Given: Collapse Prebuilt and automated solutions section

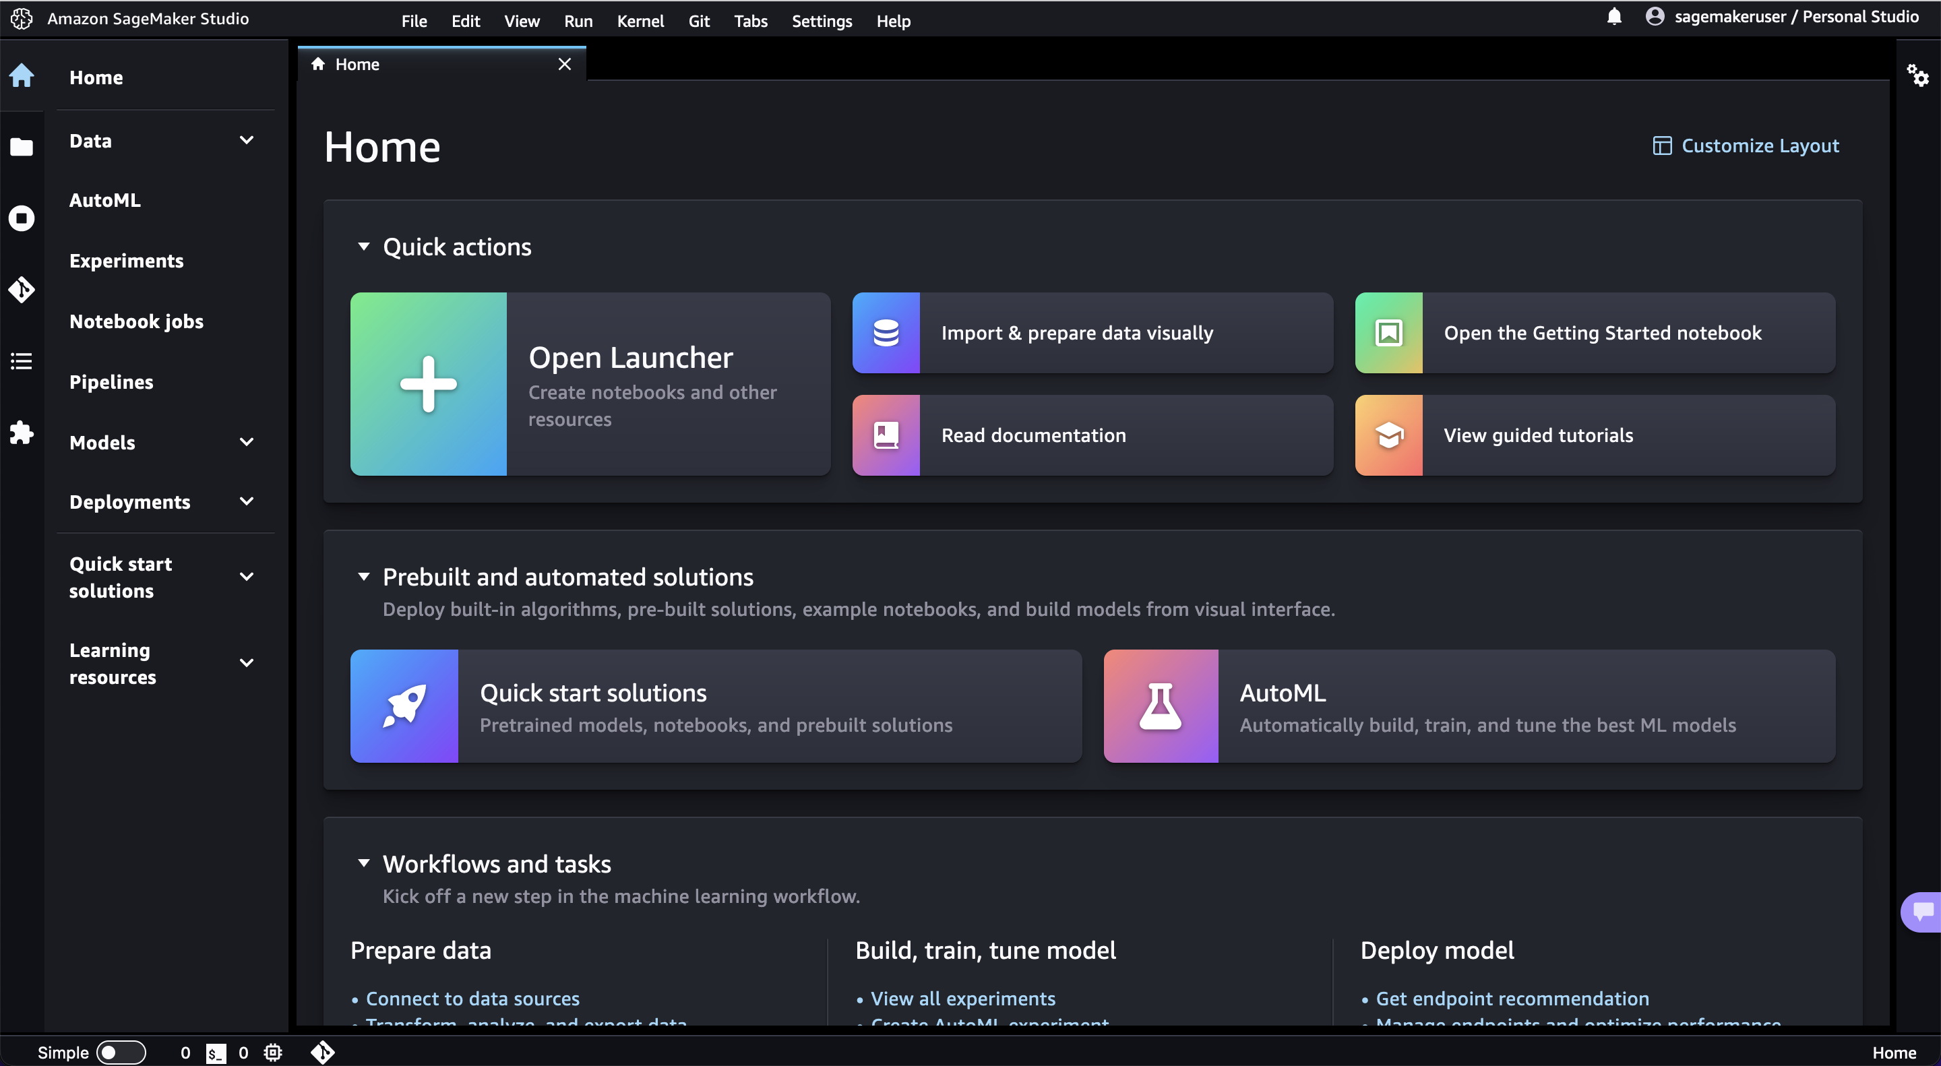Looking at the screenshot, I should coord(364,576).
